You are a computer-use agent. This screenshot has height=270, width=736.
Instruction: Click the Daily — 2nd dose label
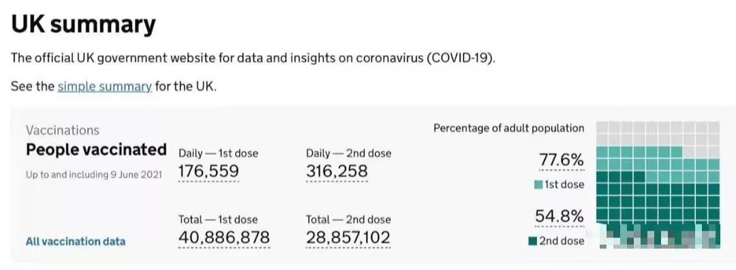349,153
